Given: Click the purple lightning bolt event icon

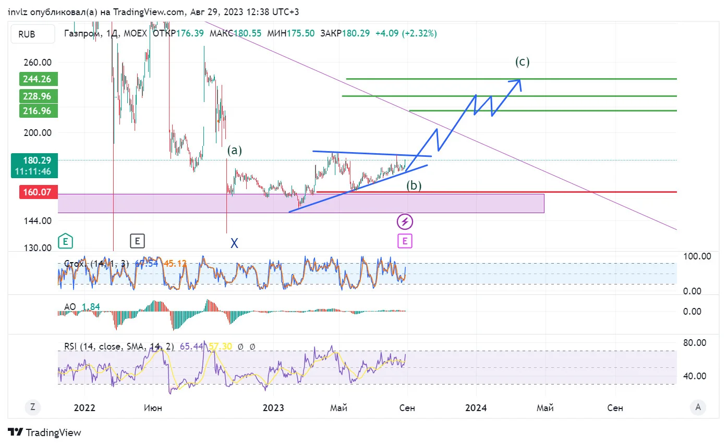Looking at the screenshot, I should 405,222.
